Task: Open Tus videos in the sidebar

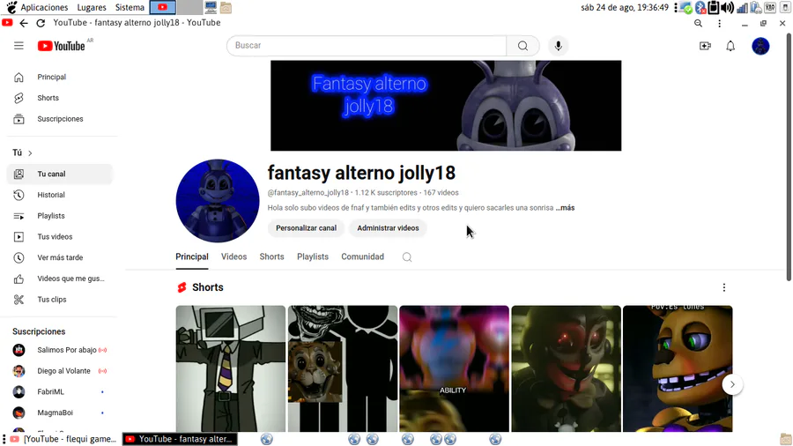Action: 60,236
